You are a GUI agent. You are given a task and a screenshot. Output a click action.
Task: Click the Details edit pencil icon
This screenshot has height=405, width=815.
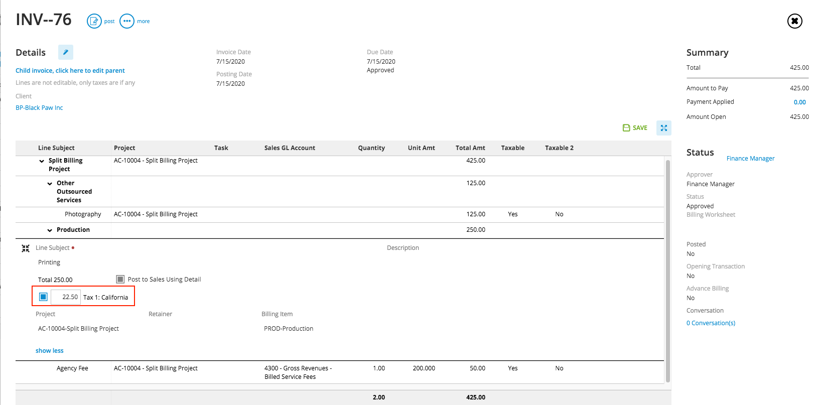click(65, 52)
